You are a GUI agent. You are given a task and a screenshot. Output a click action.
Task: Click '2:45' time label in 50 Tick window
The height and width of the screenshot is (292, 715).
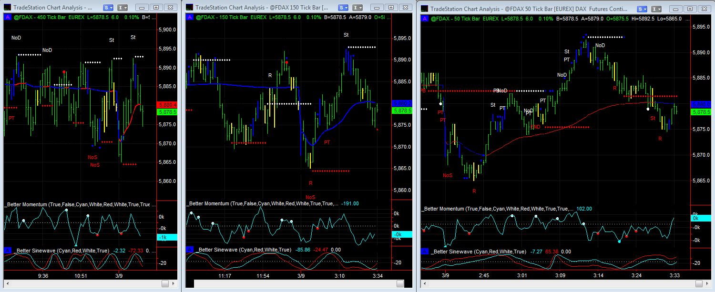[x=484, y=275]
